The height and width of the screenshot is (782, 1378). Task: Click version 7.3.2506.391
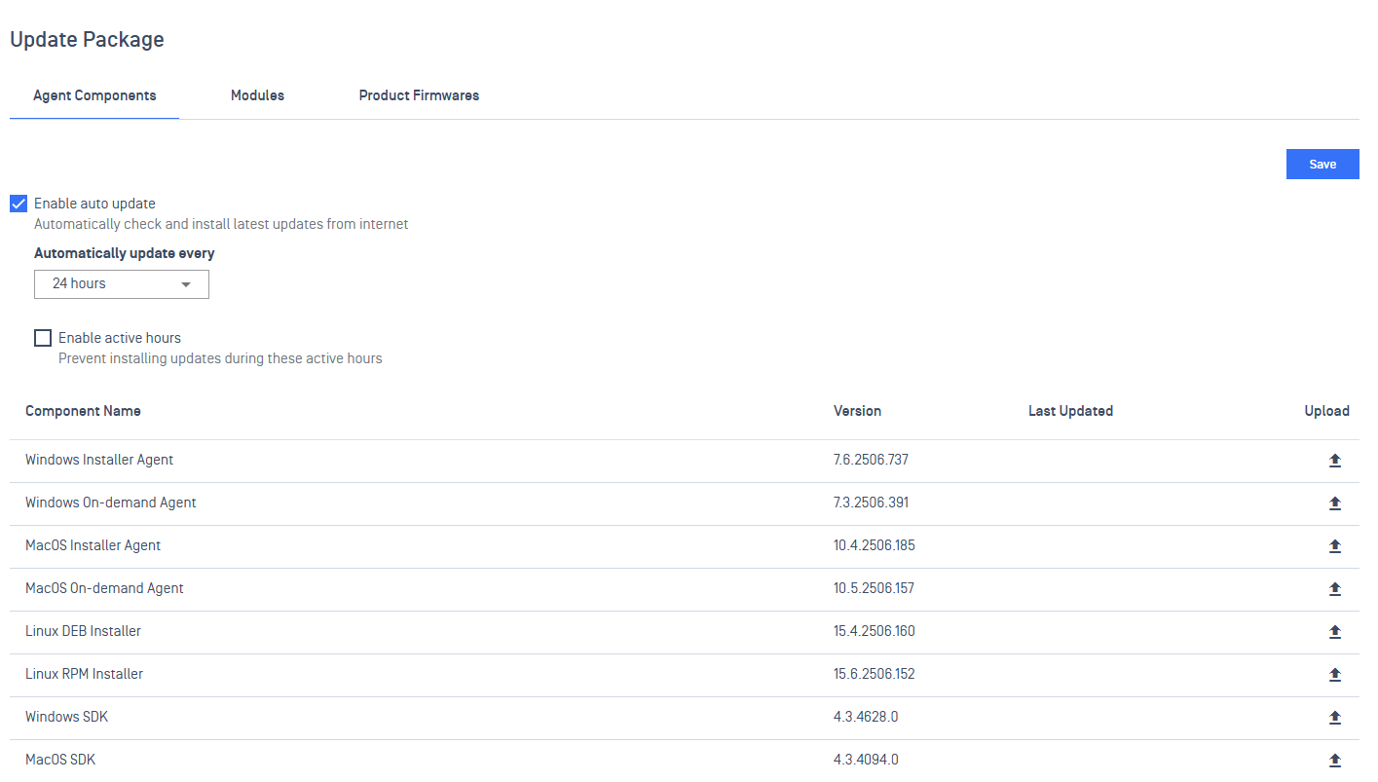click(871, 503)
